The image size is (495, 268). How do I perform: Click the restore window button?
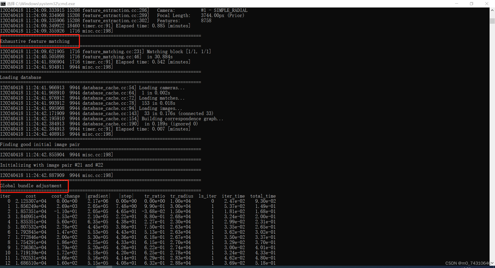click(472, 4)
